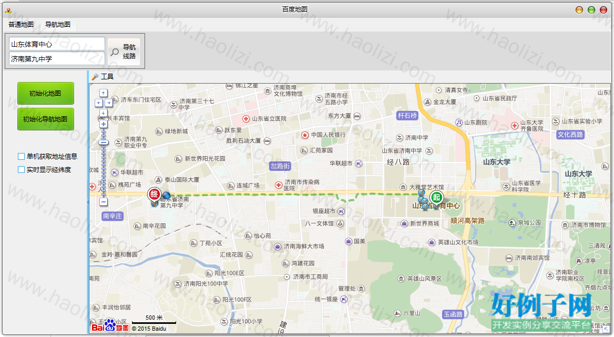This screenshot has width=614, height=337.
Task: Click the 玉函路 road label
Action: pyautogui.click(x=453, y=314)
